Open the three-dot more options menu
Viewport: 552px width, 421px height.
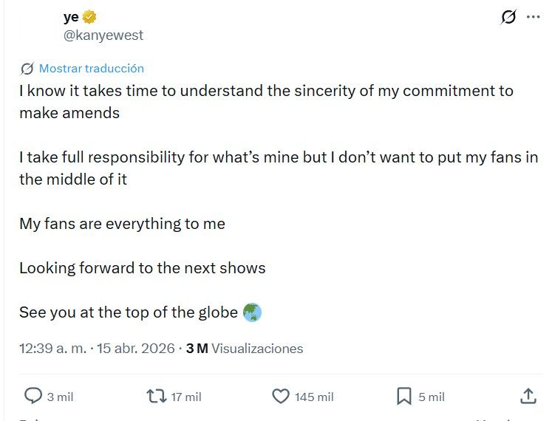(534, 17)
